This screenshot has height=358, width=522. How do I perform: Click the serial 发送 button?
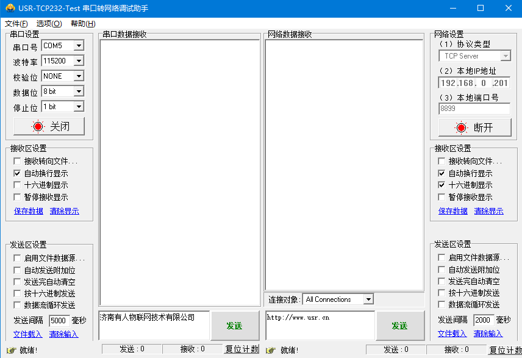pos(234,326)
